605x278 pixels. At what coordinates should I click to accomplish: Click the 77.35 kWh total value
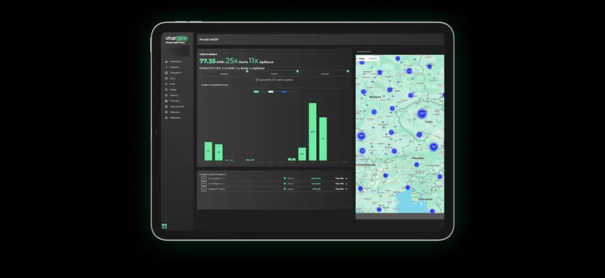coord(212,61)
